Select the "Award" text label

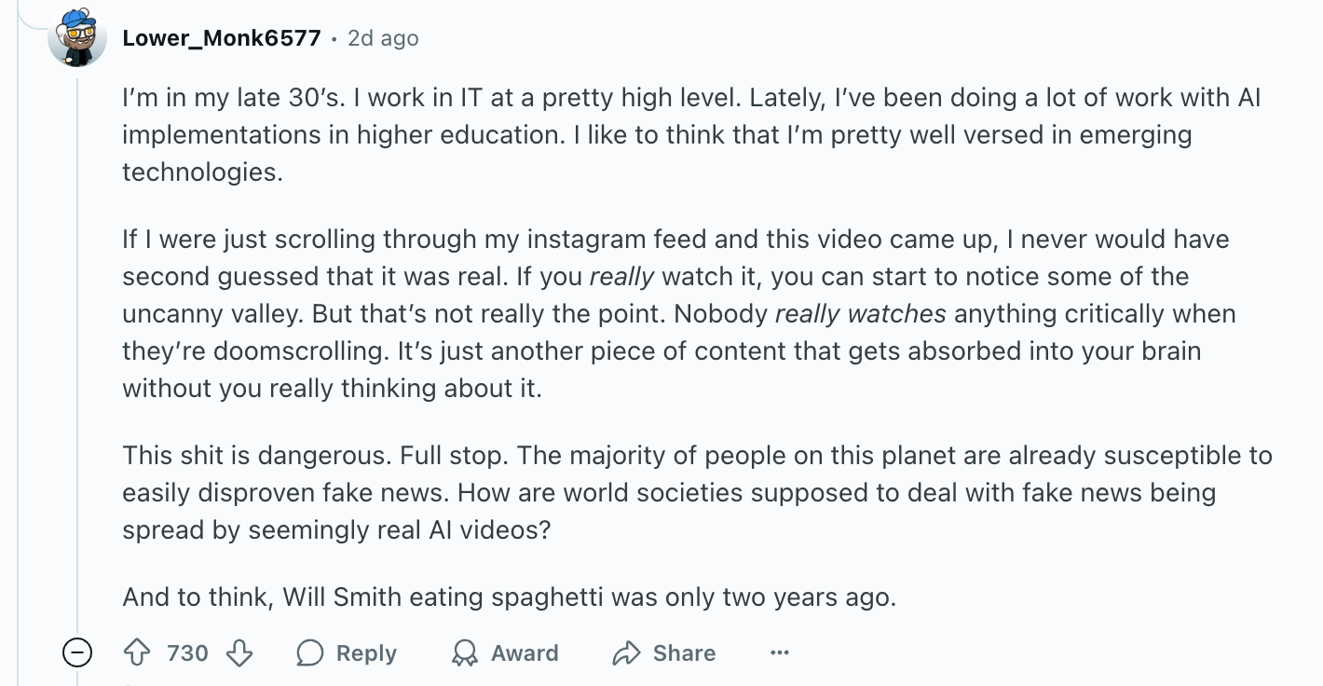(x=525, y=653)
